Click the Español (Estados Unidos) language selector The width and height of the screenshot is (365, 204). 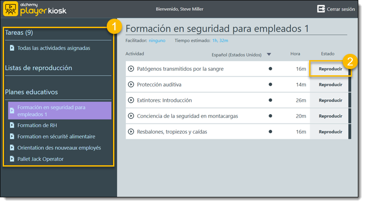click(x=236, y=54)
